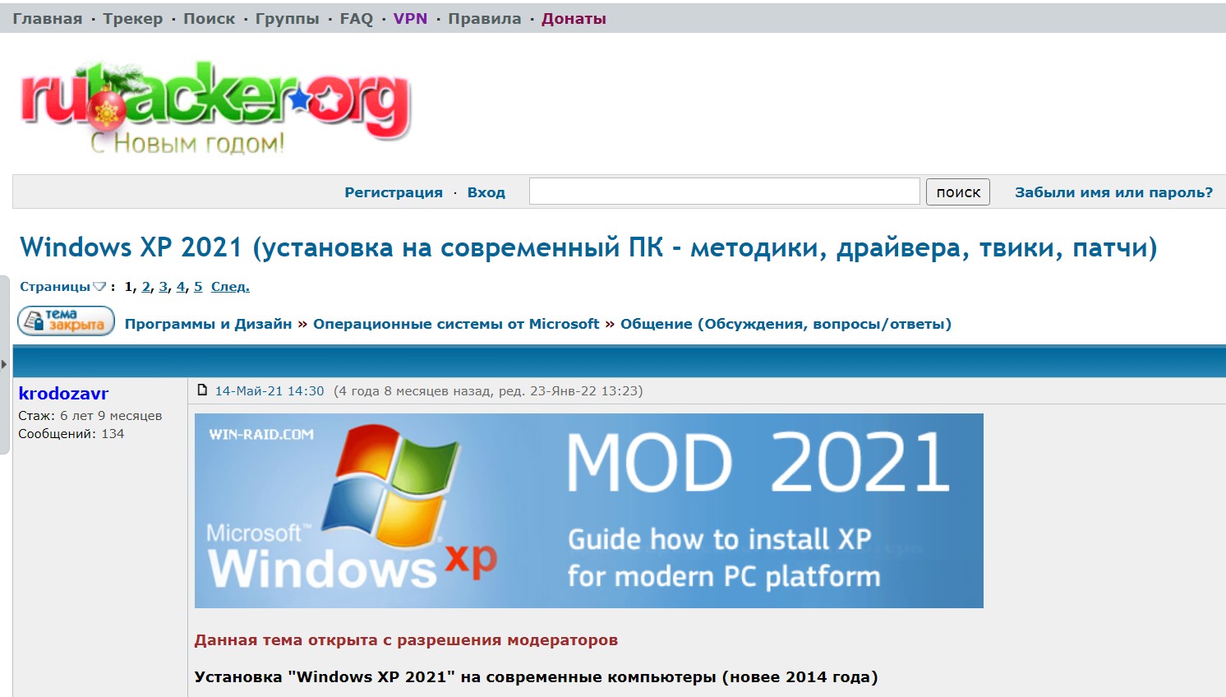Go to page 5 of the topic
The height and width of the screenshot is (697, 1226).
click(x=198, y=287)
